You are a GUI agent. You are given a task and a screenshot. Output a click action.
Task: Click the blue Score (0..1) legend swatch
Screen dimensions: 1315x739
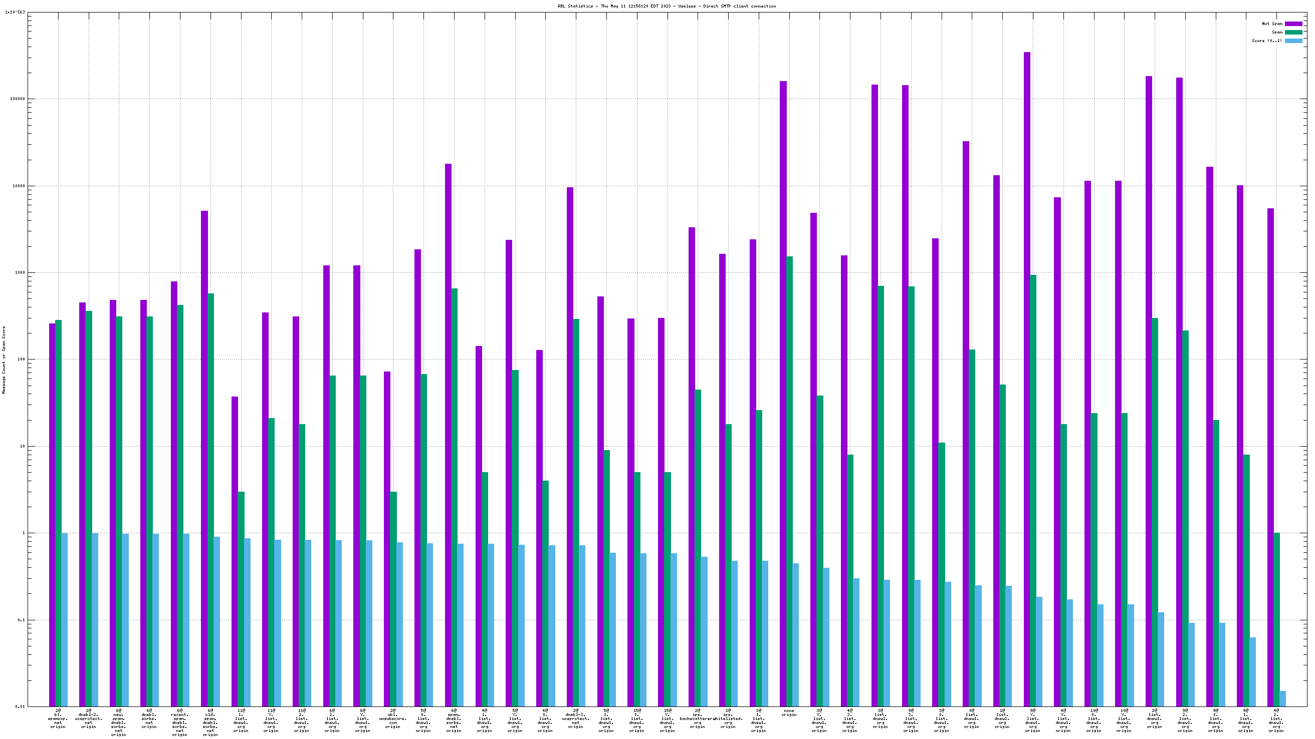(1293, 41)
